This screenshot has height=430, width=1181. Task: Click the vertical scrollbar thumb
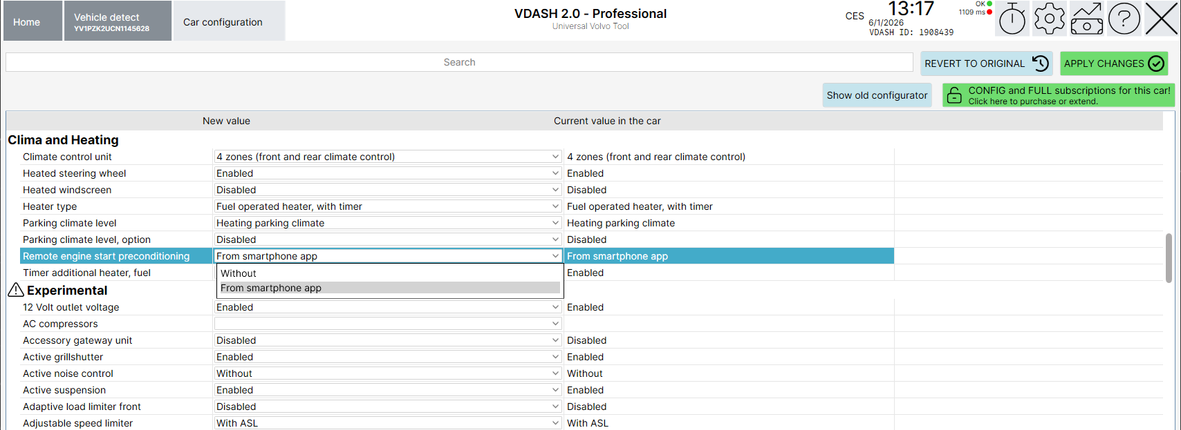click(x=1169, y=258)
